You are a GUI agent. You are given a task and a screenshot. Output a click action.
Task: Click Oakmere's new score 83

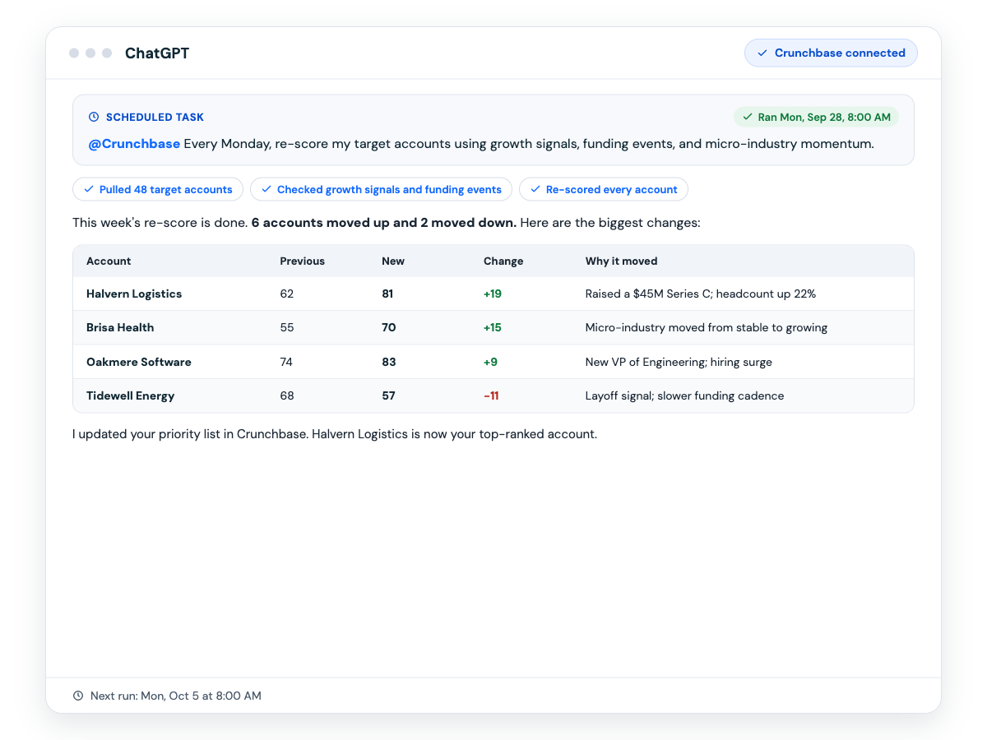[x=388, y=362]
